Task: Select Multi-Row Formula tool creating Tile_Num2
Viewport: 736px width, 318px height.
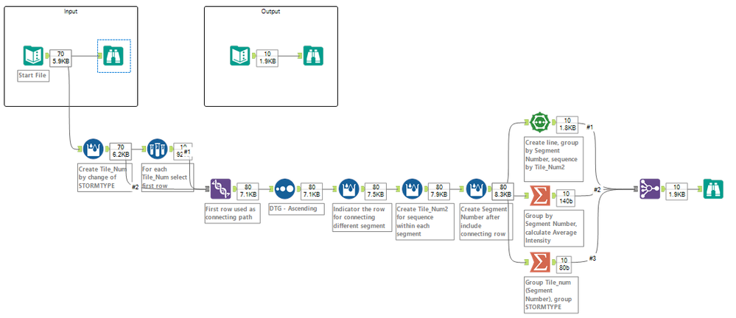Action: click(x=413, y=188)
